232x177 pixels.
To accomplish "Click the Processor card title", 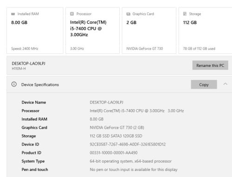I will (84, 14).
